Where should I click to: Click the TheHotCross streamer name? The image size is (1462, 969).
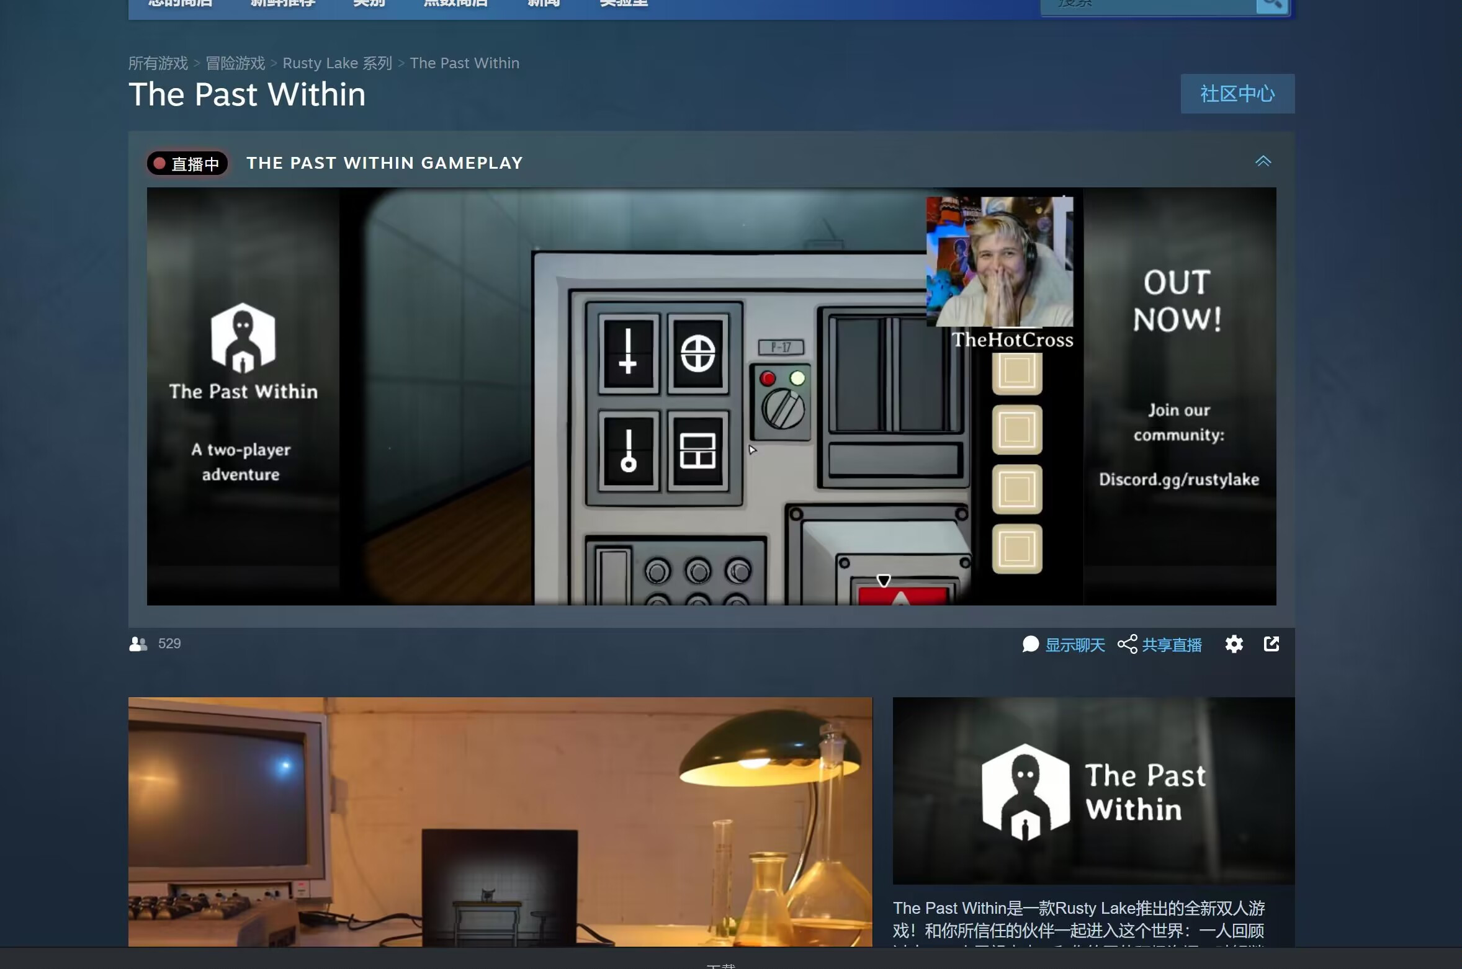pyautogui.click(x=1012, y=340)
